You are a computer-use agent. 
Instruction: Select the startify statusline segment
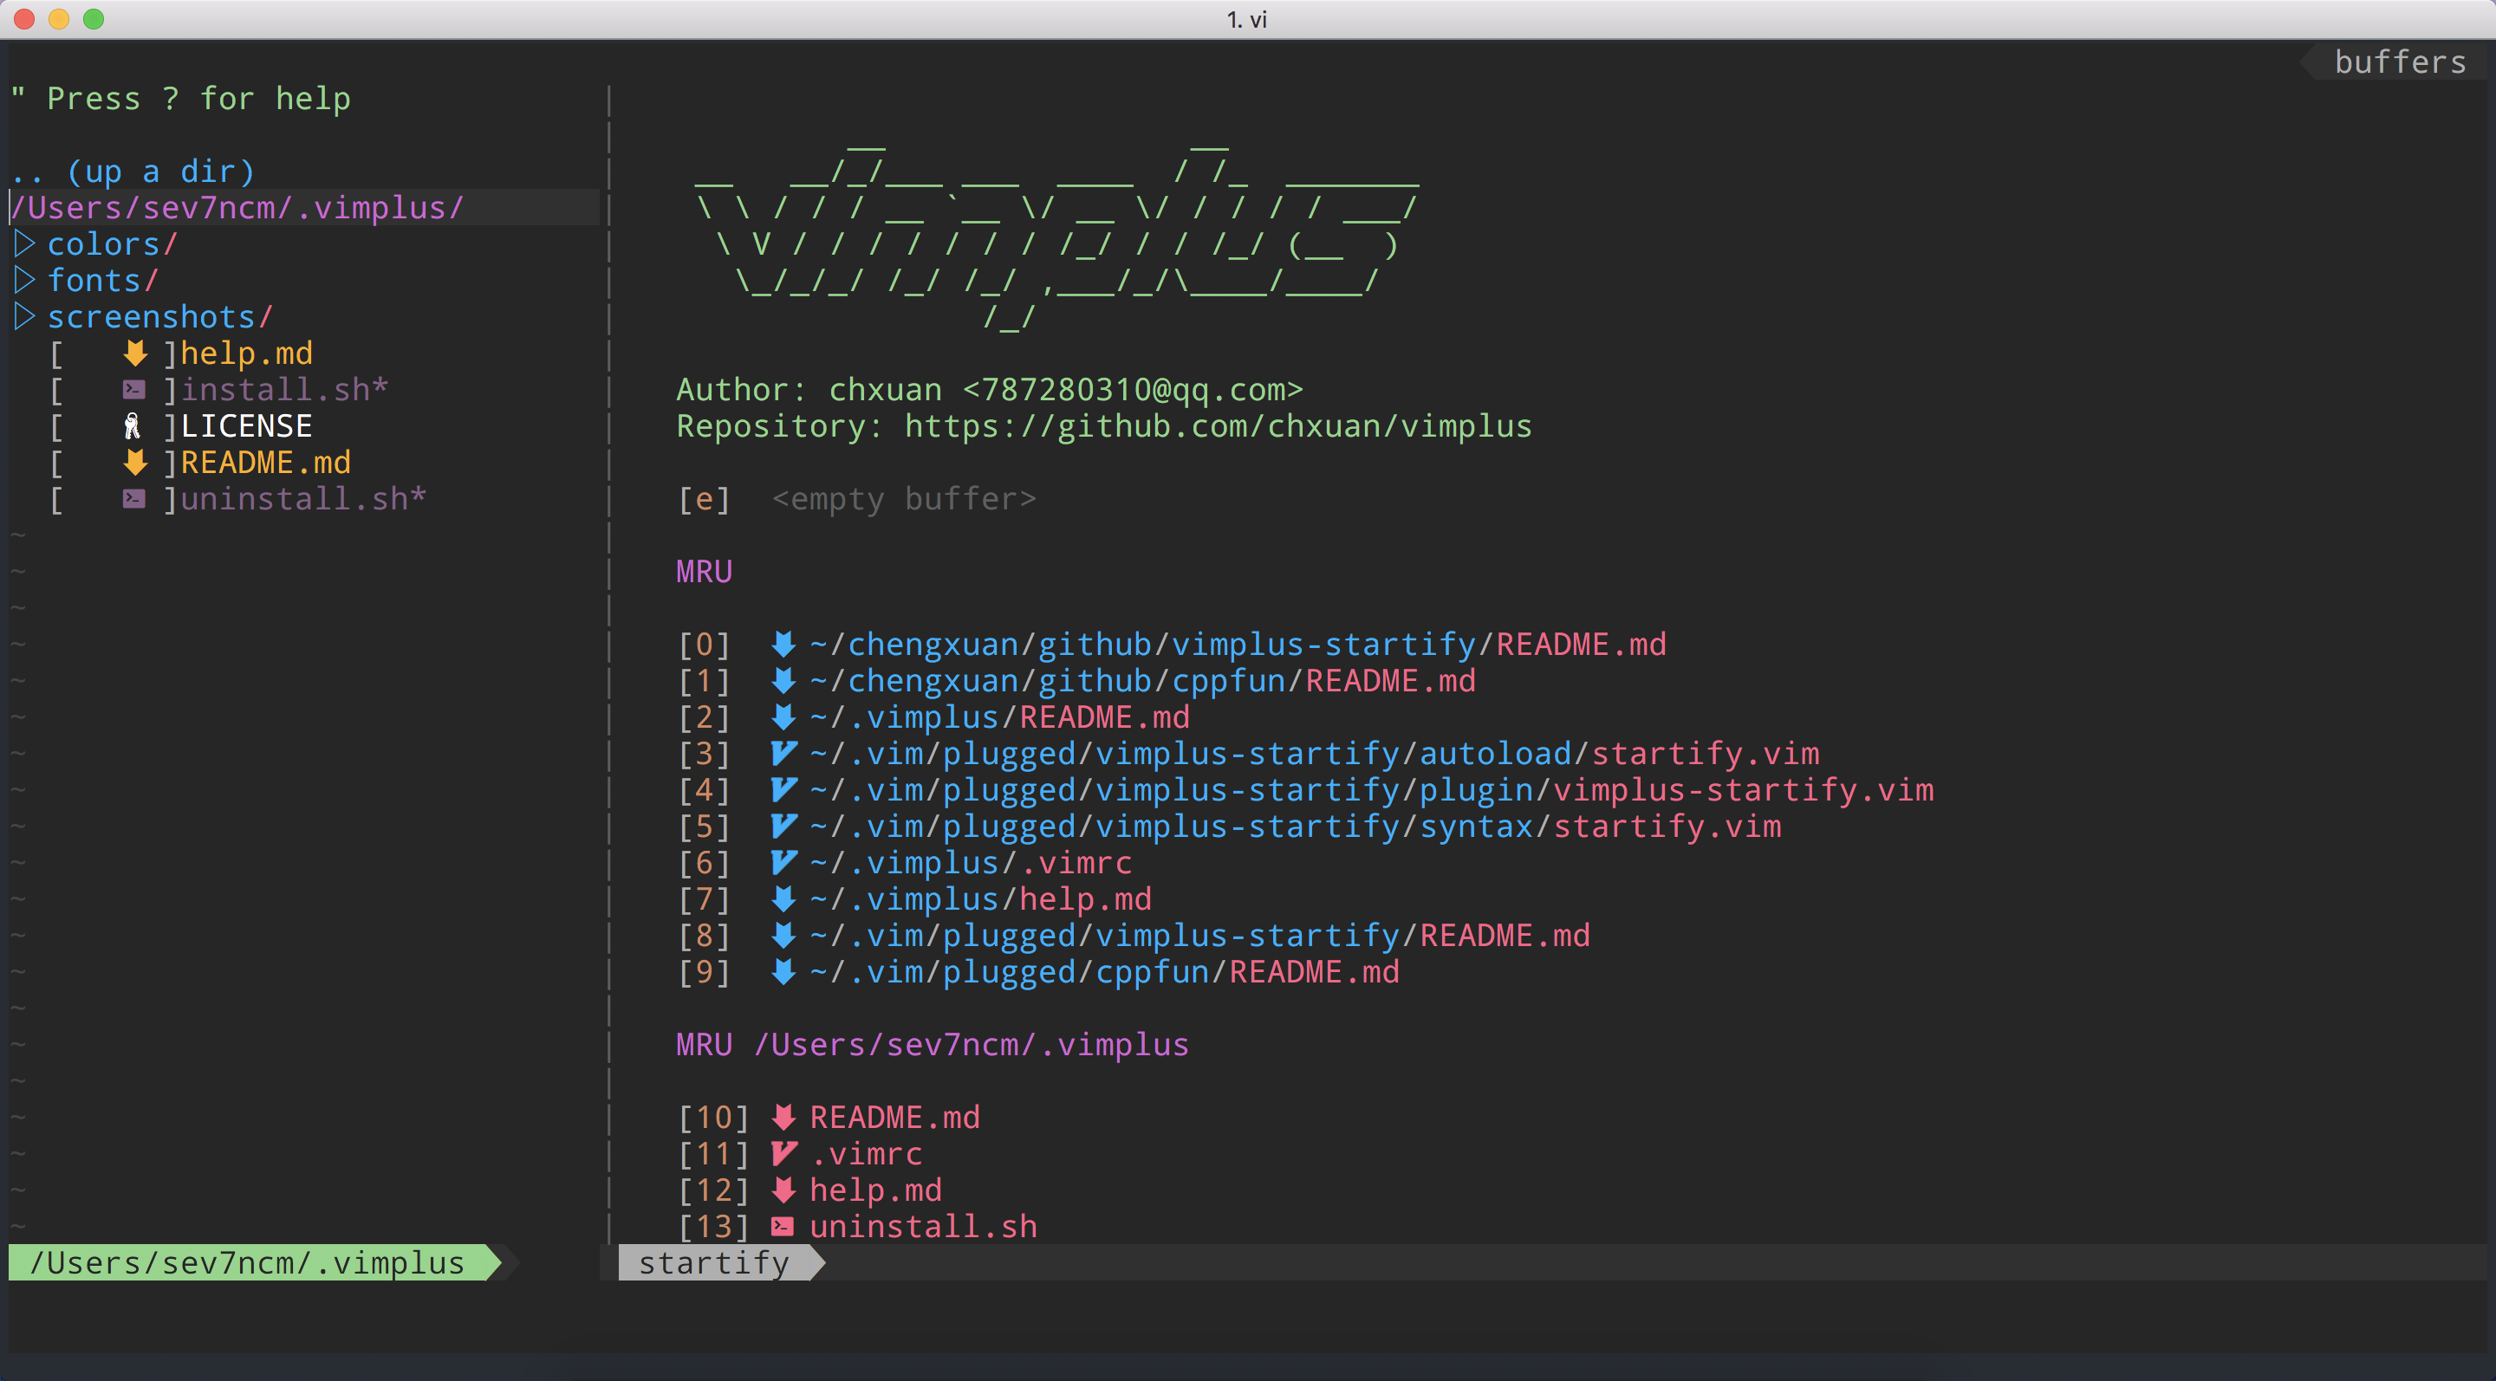coord(714,1263)
